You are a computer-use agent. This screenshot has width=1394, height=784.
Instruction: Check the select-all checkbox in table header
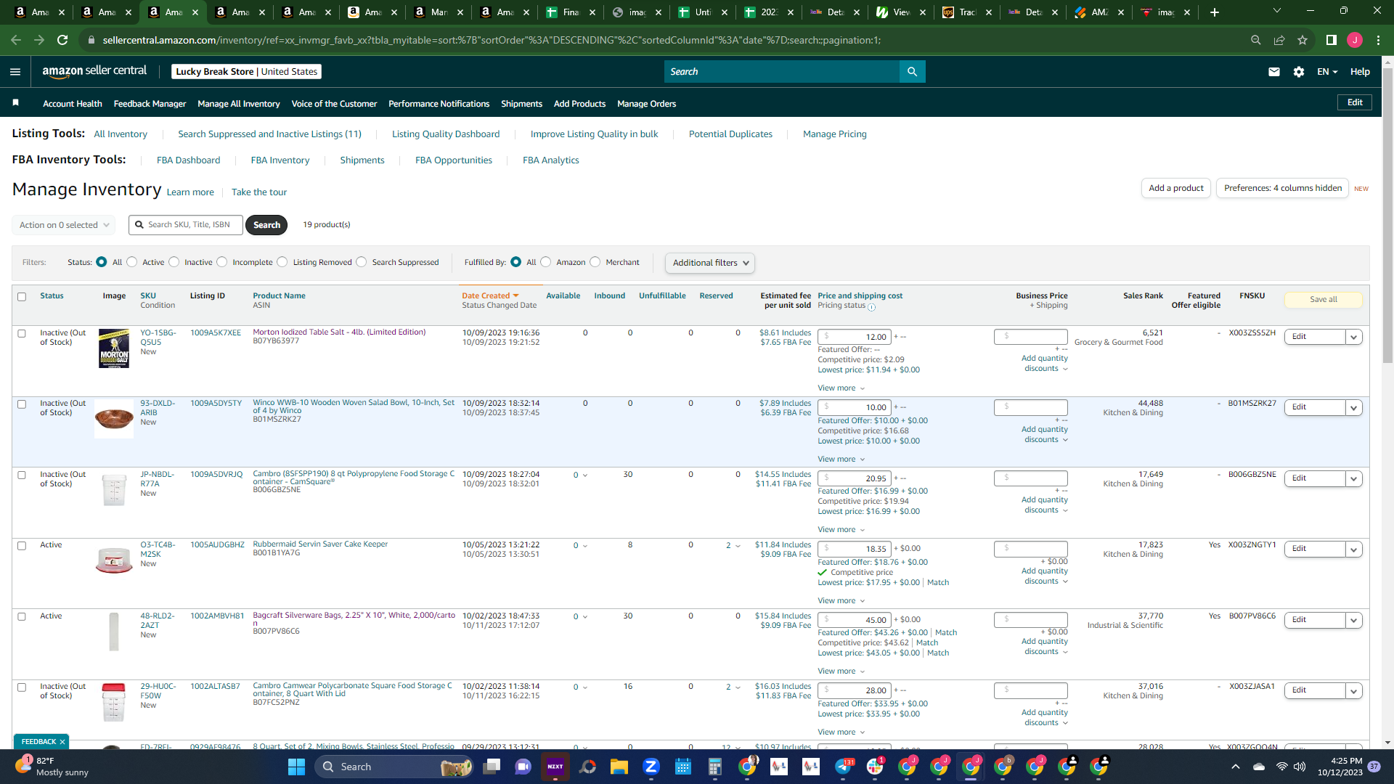tap(22, 296)
